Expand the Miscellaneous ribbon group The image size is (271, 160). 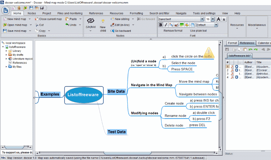pyautogui.click(x=257, y=26)
